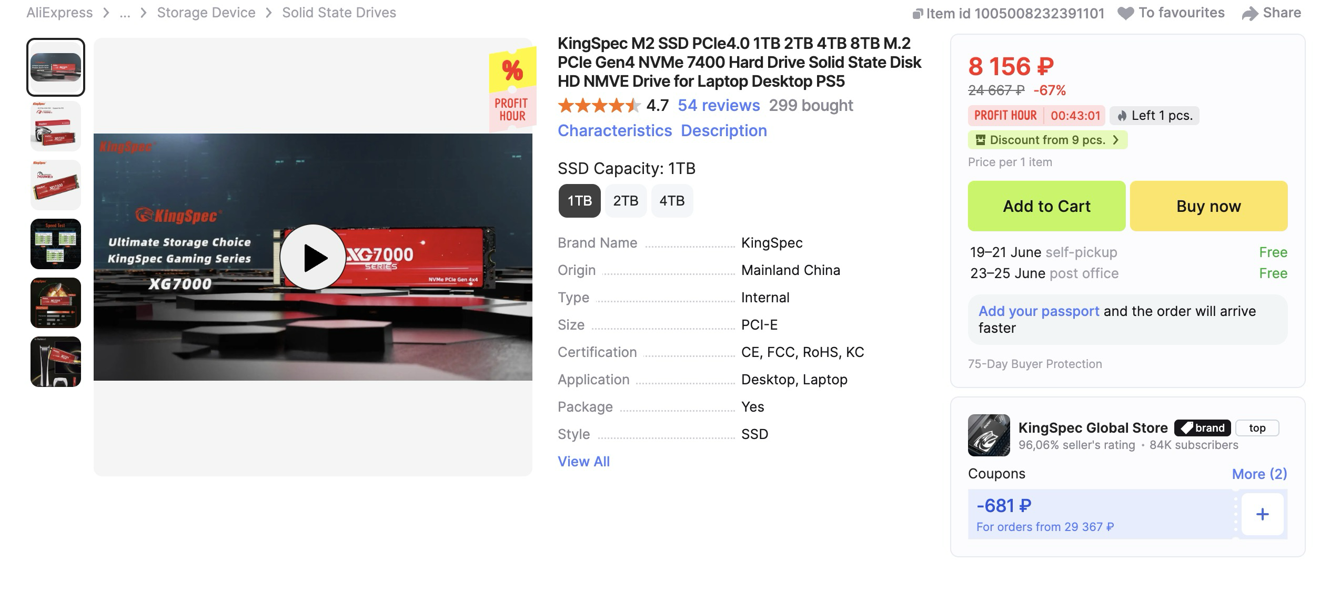Copy the item id via its icon
This screenshot has width=1330, height=592.
(918, 14)
